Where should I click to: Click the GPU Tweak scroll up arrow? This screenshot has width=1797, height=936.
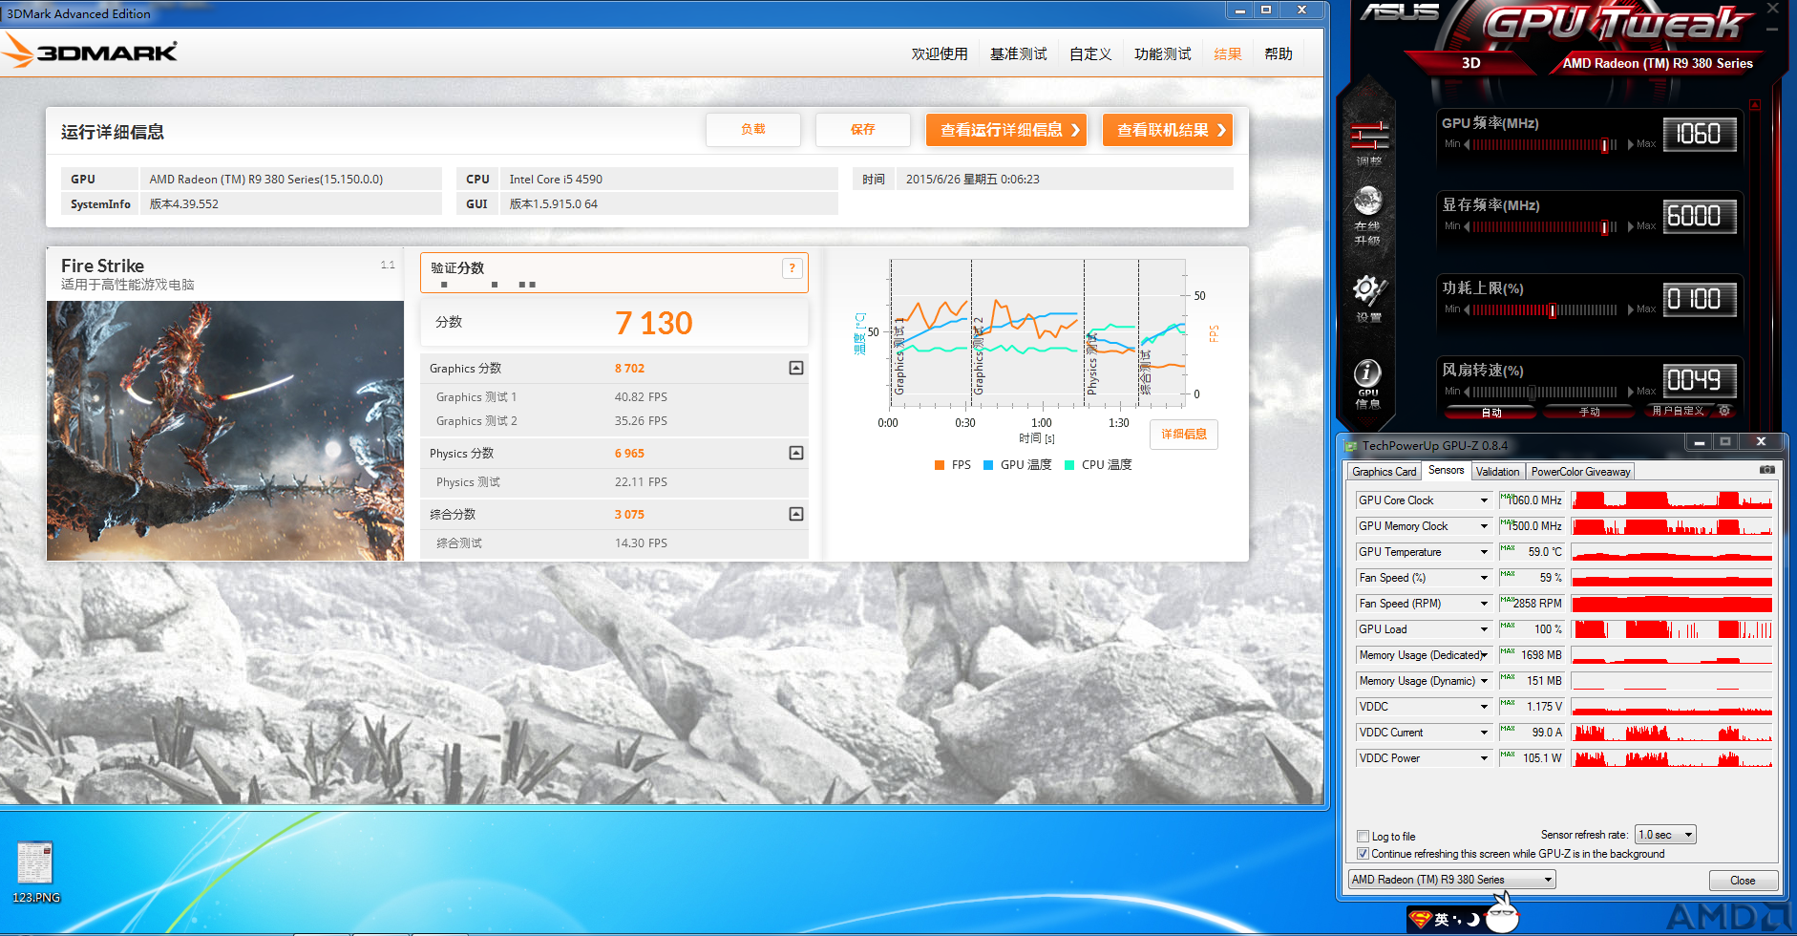[x=1755, y=103]
